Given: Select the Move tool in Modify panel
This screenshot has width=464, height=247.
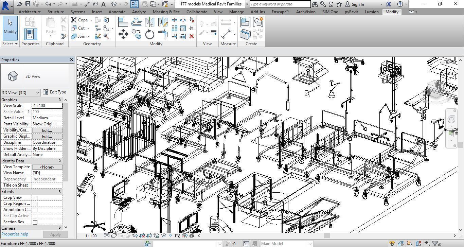Looking at the screenshot, I should click(124, 34).
